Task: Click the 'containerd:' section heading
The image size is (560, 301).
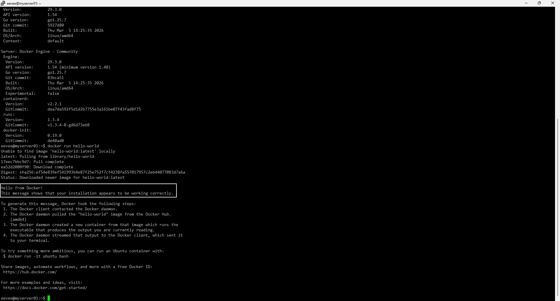Action: [16, 99]
